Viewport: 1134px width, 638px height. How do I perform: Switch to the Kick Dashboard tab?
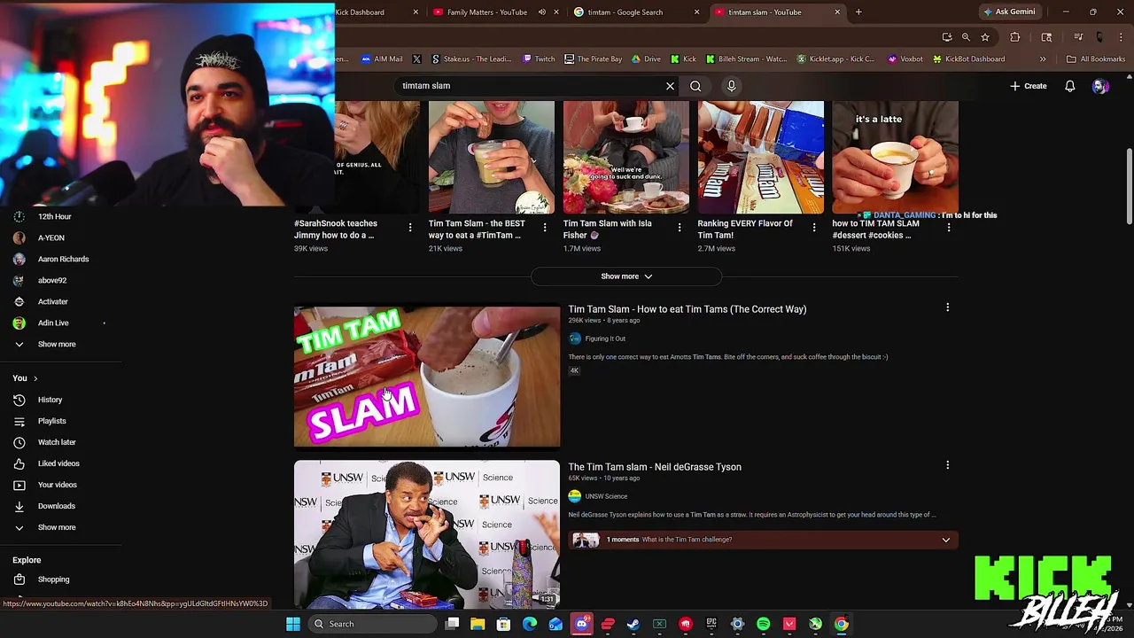pyautogui.click(x=359, y=12)
